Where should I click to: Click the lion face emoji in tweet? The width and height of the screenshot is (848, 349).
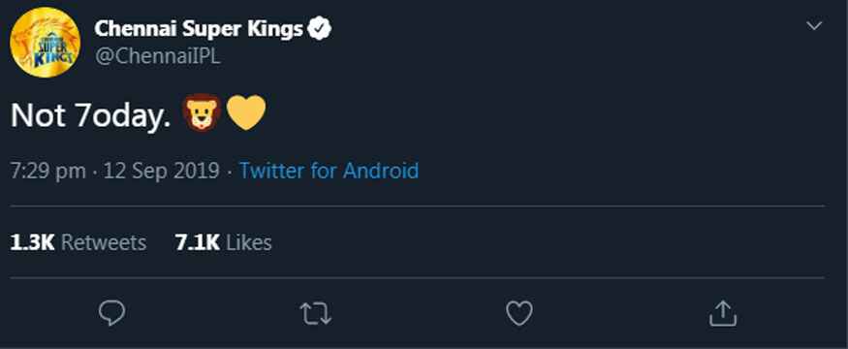[203, 112]
